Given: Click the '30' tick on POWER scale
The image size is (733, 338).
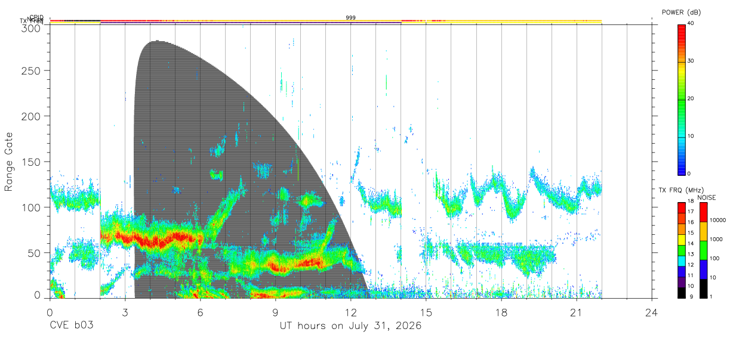Looking at the screenshot, I should 691,61.
